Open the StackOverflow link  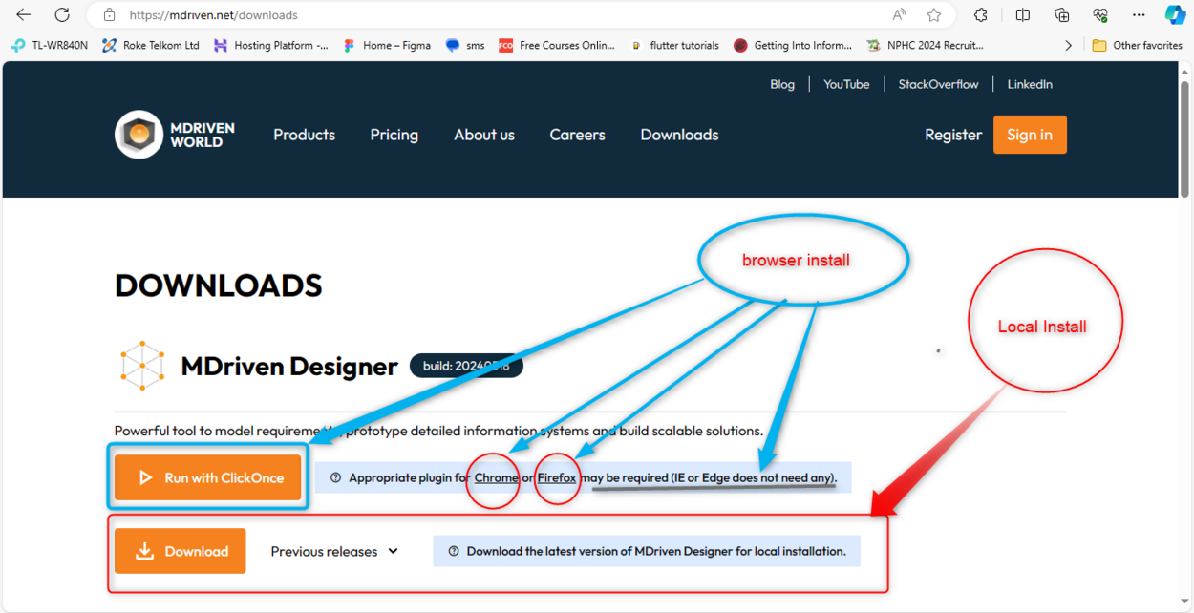[938, 84]
